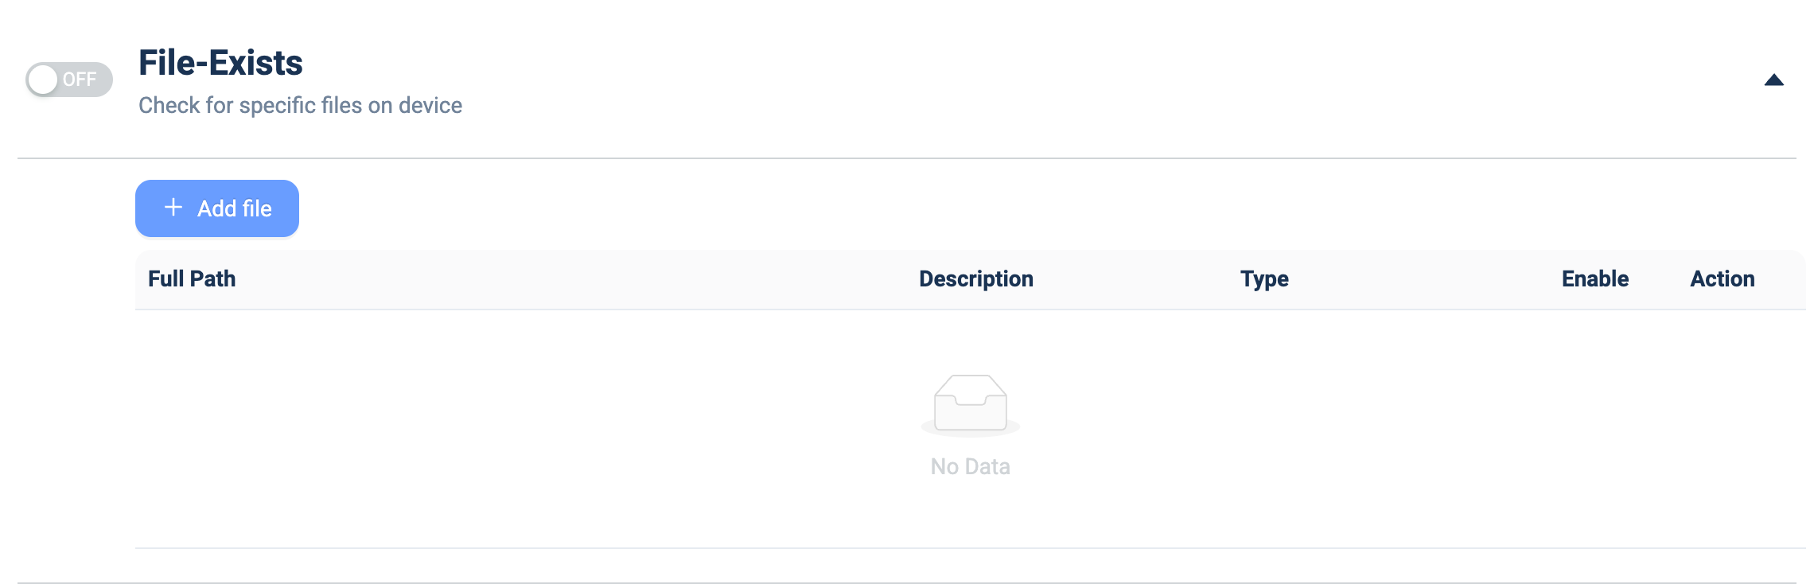Image resolution: width=1814 pixels, height=584 pixels.
Task: Click header gap between Description and Type
Action: (x=1137, y=279)
